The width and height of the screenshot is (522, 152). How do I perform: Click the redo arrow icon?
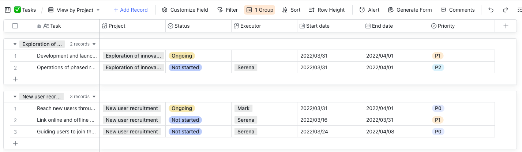pyautogui.click(x=506, y=10)
